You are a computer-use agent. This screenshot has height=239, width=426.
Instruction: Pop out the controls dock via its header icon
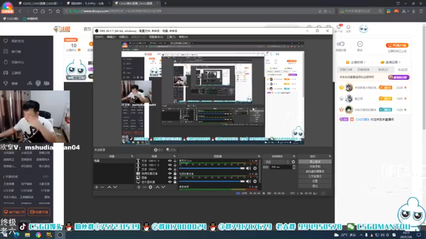pos(329,157)
